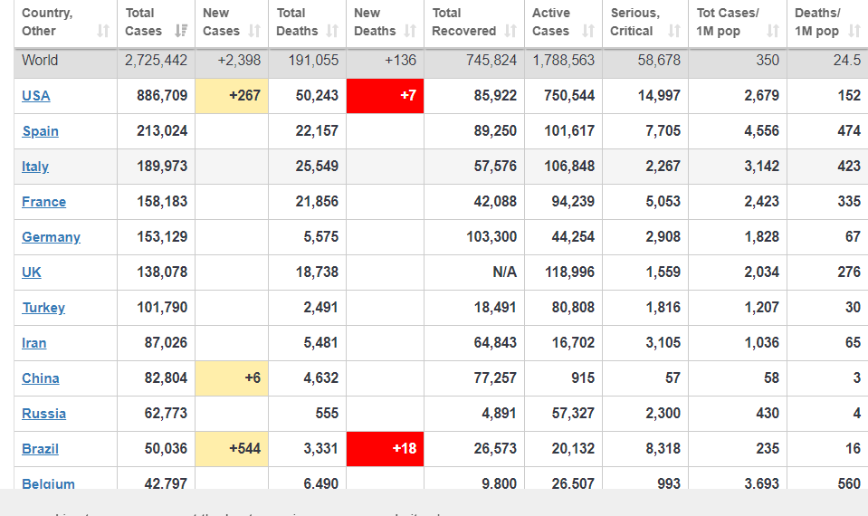Sort by Country, Other column arrows
Viewport: 868px width, 516px height.
click(x=103, y=31)
